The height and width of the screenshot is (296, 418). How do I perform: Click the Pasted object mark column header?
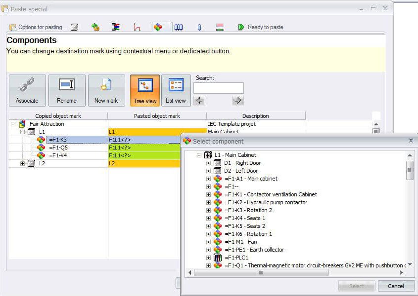pyautogui.click(x=157, y=116)
